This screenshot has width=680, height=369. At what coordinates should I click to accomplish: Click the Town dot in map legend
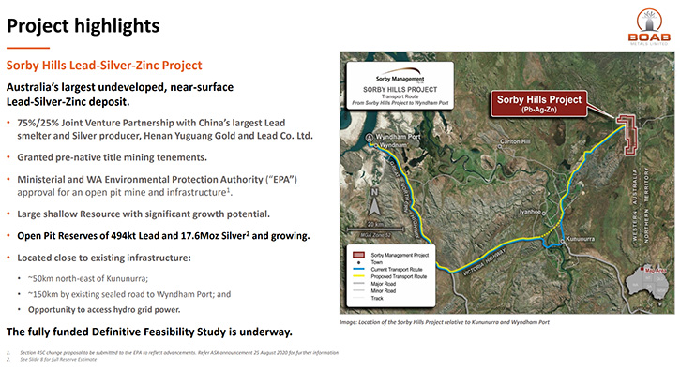click(358, 262)
